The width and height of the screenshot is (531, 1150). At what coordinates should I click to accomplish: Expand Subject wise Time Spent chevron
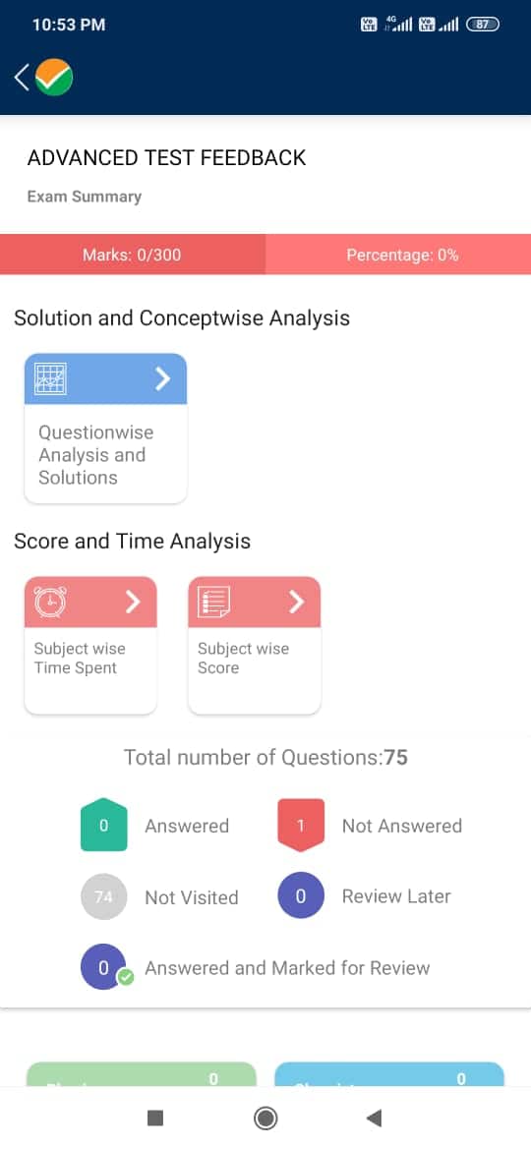click(x=133, y=603)
